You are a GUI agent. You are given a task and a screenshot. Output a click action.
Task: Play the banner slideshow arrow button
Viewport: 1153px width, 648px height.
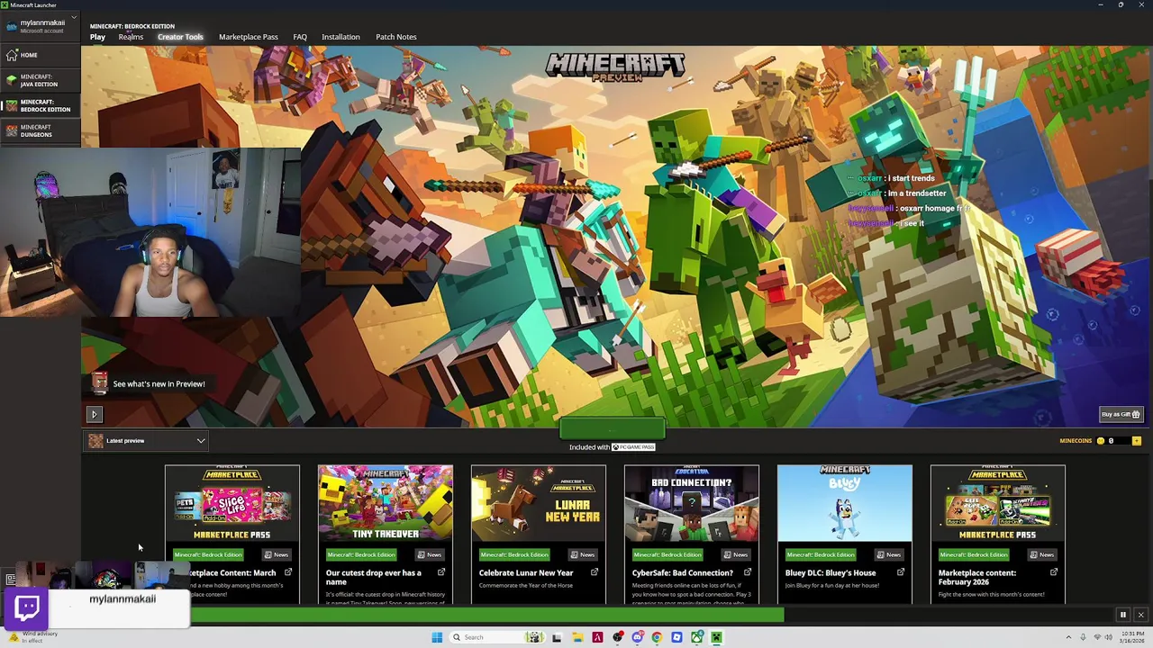(94, 414)
